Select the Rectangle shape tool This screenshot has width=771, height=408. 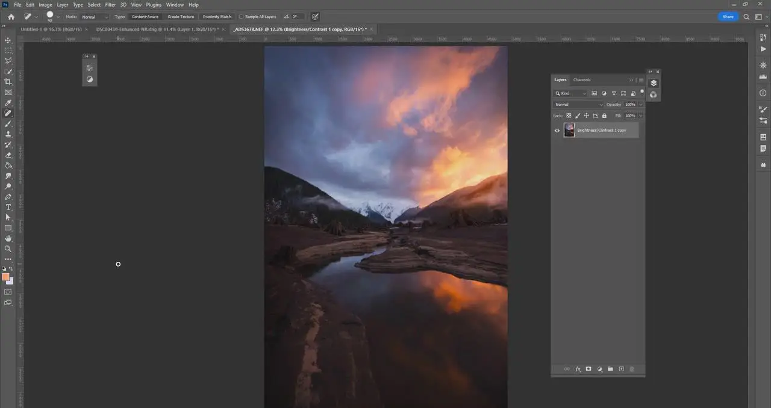(8, 228)
